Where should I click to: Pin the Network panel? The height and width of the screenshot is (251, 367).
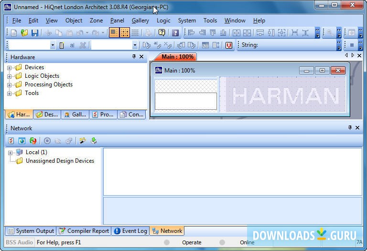pos(350,127)
